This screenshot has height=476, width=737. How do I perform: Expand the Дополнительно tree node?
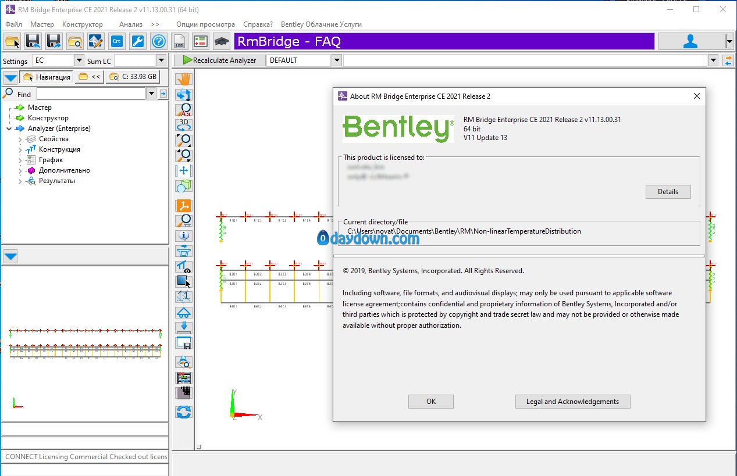20,170
